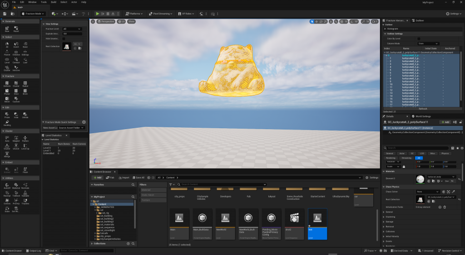Open the Chaos Solver None dropdown
465x255 pixels.
[428, 192]
